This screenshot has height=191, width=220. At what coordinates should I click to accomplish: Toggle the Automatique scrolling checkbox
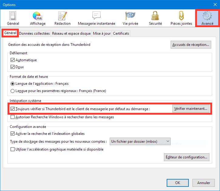coord(12,60)
